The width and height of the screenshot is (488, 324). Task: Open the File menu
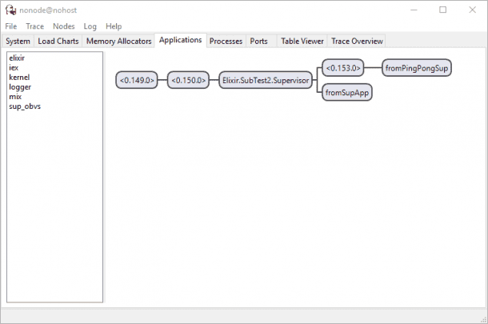pos(11,26)
